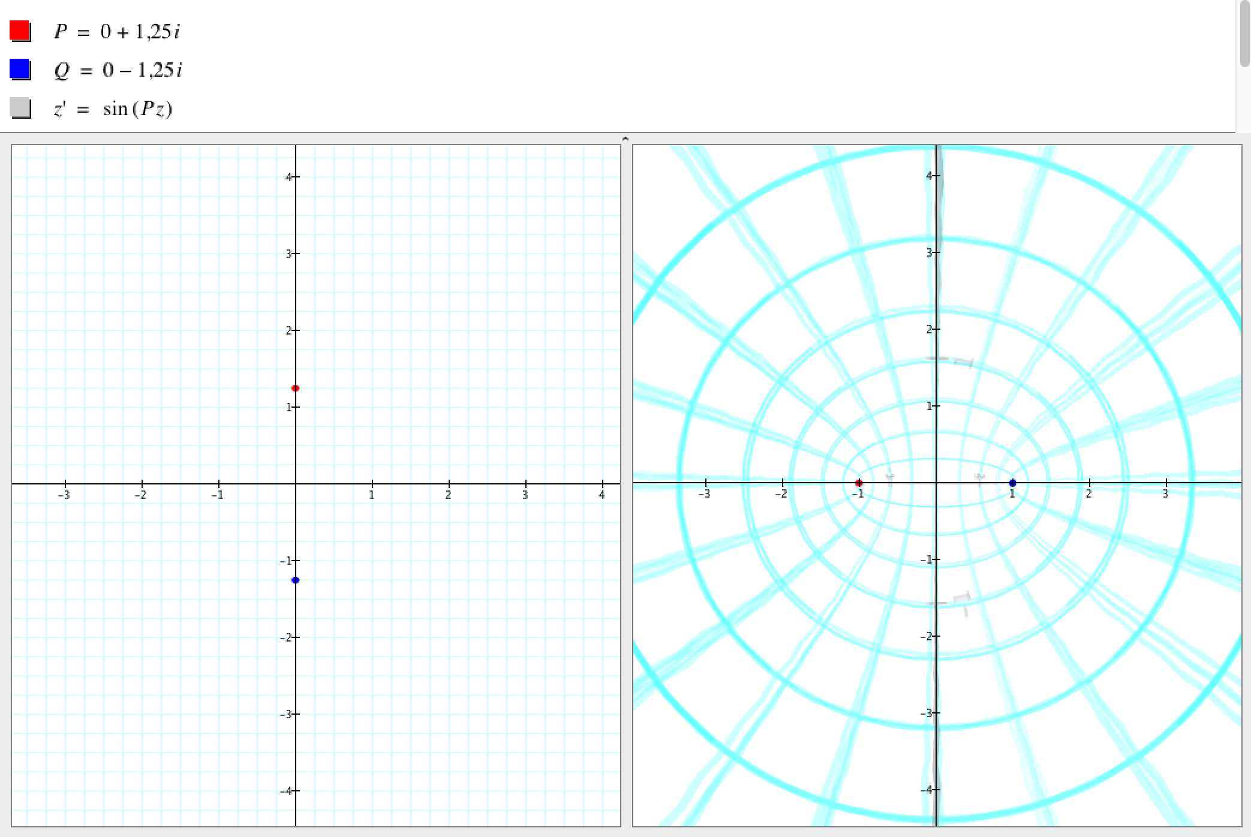This screenshot has width=1251, height=837.
Task: Click the origin of the left coordinate plane
Action: 296,483
